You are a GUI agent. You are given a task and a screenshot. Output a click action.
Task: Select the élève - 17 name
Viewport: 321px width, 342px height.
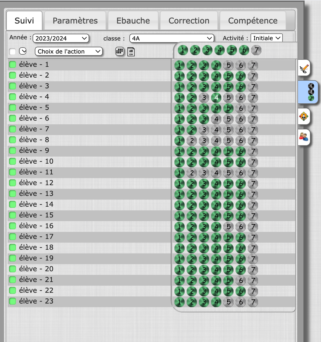coord(36,237)
